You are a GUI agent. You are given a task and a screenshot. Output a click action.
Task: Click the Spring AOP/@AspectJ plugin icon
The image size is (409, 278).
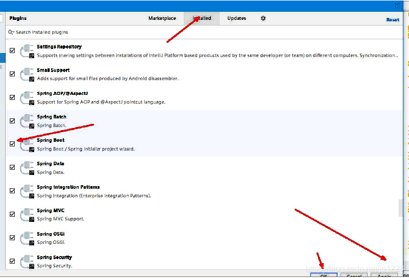(x=28, y=98)
